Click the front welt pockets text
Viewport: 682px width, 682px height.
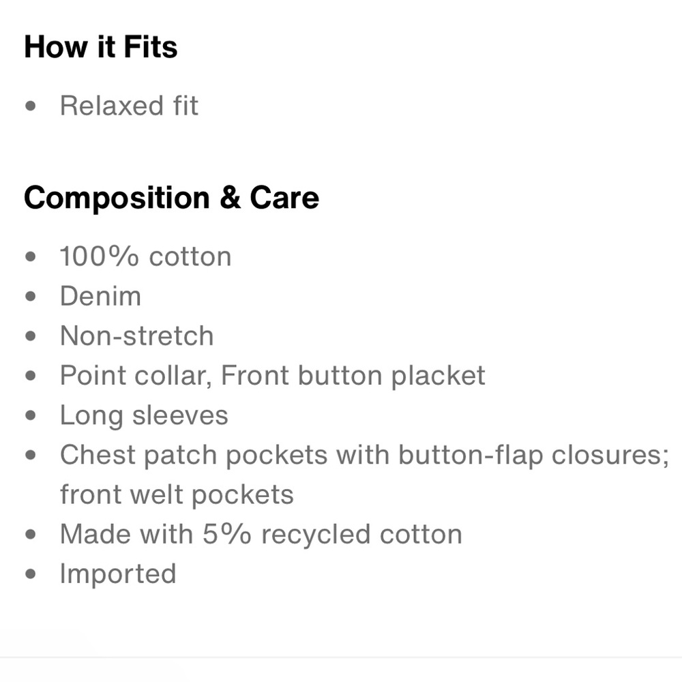click(x=177, y=494)
